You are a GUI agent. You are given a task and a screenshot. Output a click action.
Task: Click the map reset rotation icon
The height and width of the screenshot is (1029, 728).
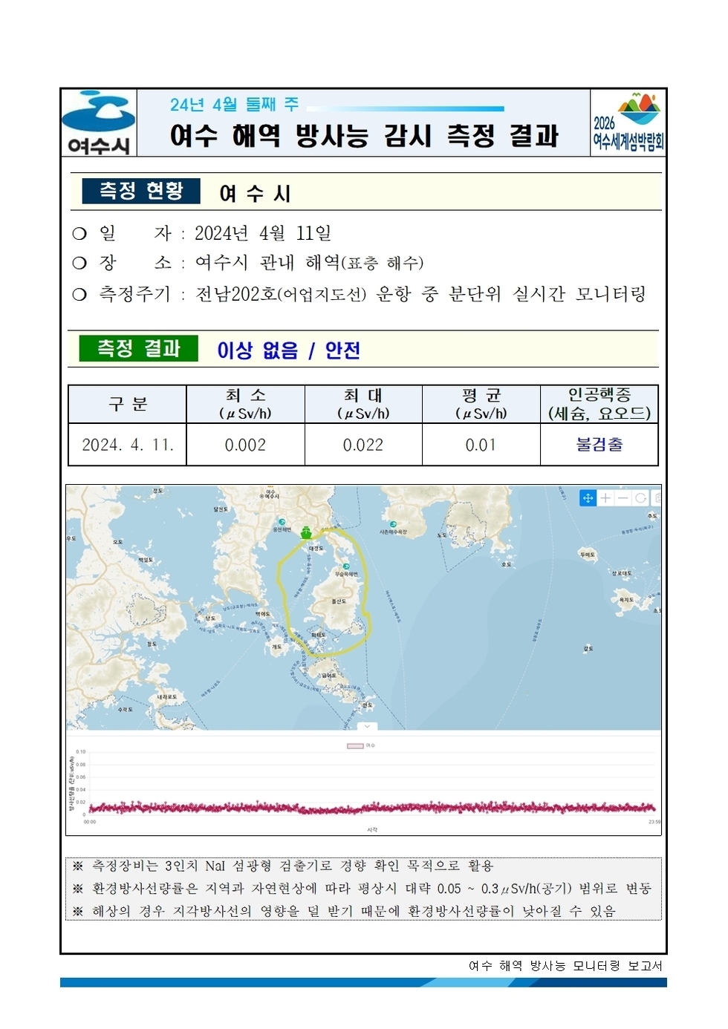point(640,497)
